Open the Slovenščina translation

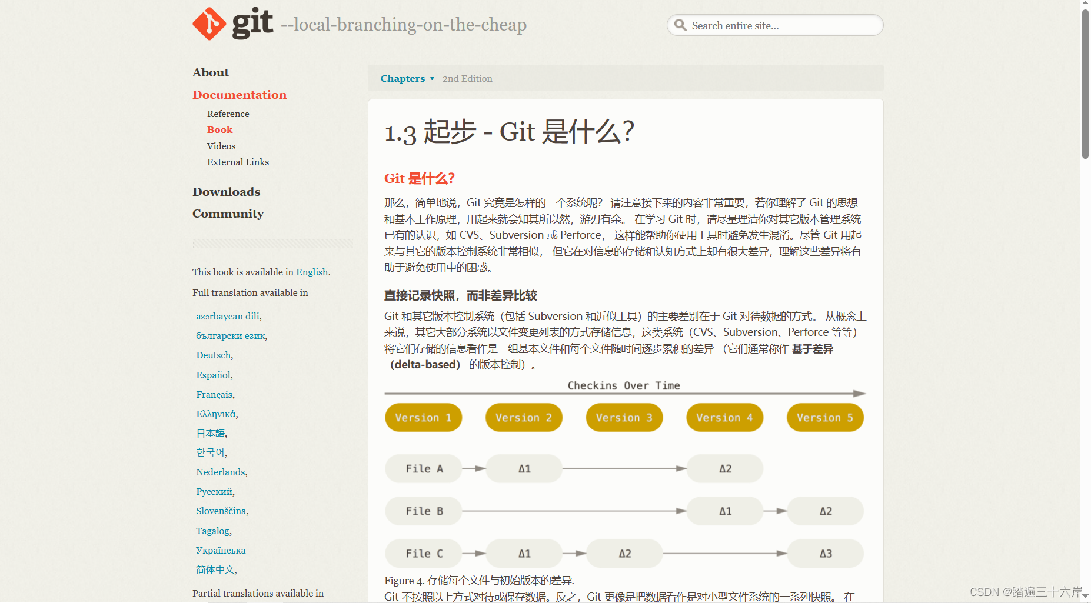221,511
